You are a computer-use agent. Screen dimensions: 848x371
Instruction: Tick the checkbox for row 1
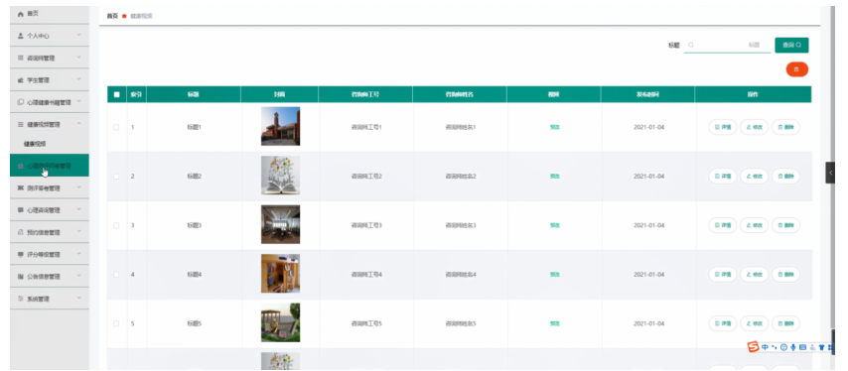coord(116,127)
